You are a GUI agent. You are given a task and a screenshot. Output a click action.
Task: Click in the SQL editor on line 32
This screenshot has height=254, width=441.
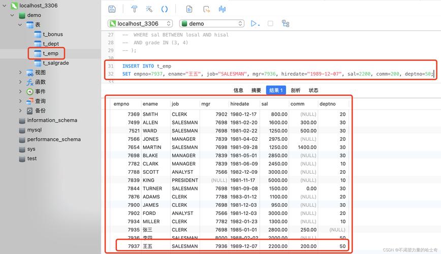coord(278,74)
